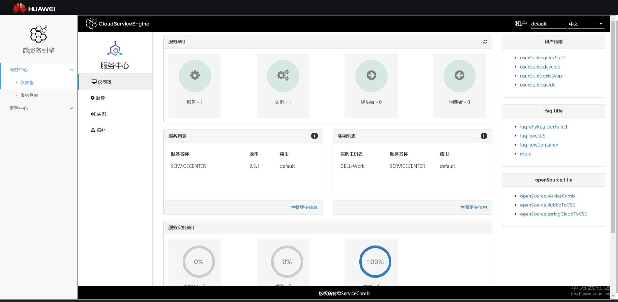Click the 版本 column header
The image size is (618, 302).
click(x=254, y=154)
